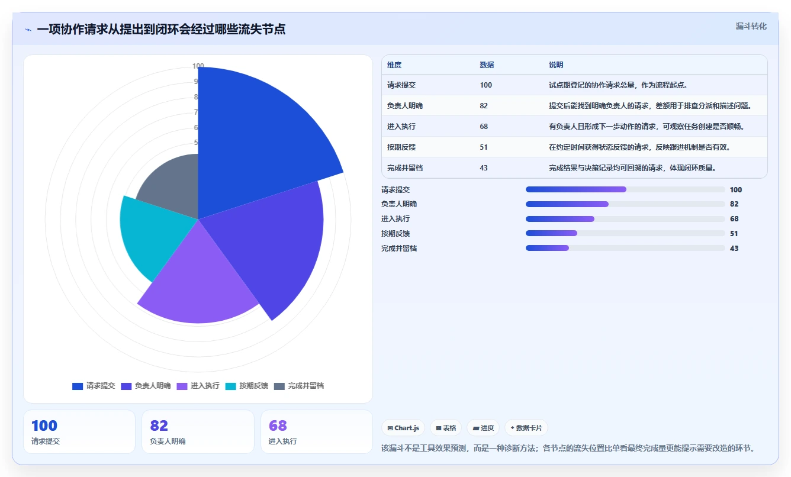Click the page title 一项协作请求从提出到闭环
Screen dimensions: 791x477
tap(161, 30)
